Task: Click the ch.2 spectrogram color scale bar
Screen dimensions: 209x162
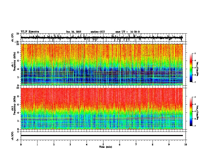Action: pos(191,111)
